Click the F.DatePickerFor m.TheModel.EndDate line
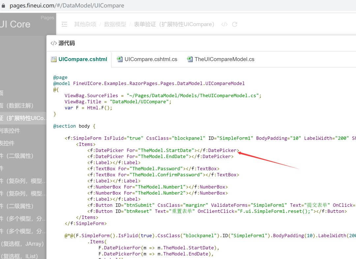This screenshot has width=356, height=259. pos(156,254)
